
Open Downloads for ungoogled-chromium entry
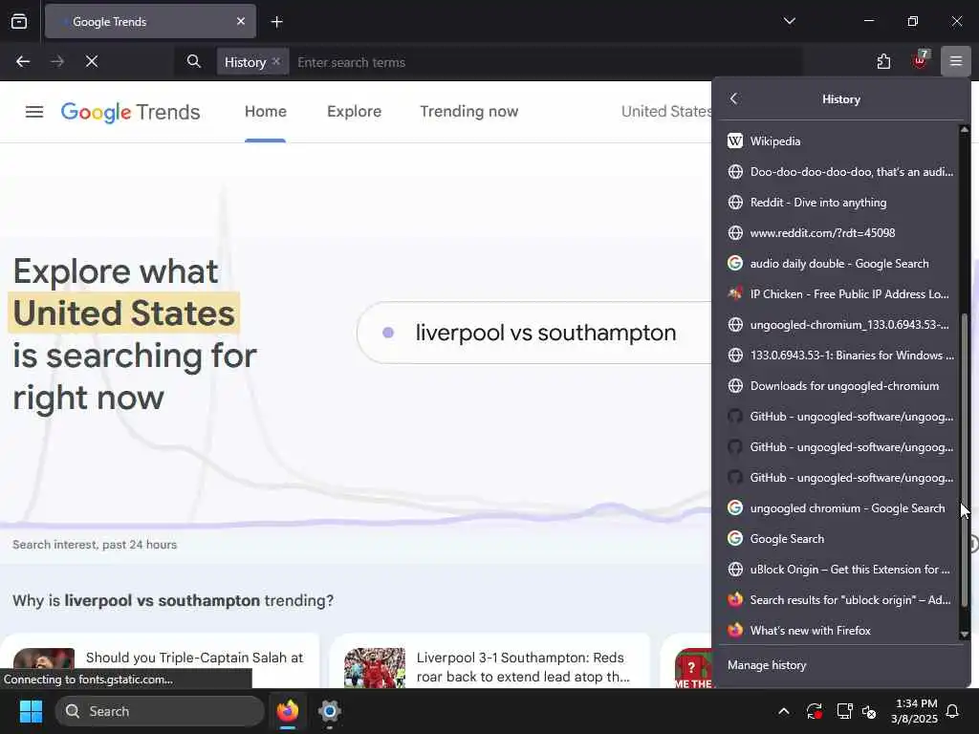click(840, 386)
